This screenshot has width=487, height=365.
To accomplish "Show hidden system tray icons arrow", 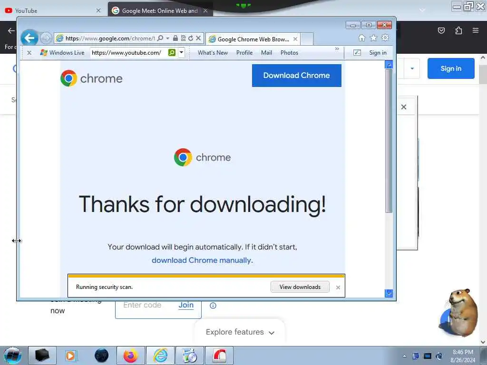I will coord(404,356).
